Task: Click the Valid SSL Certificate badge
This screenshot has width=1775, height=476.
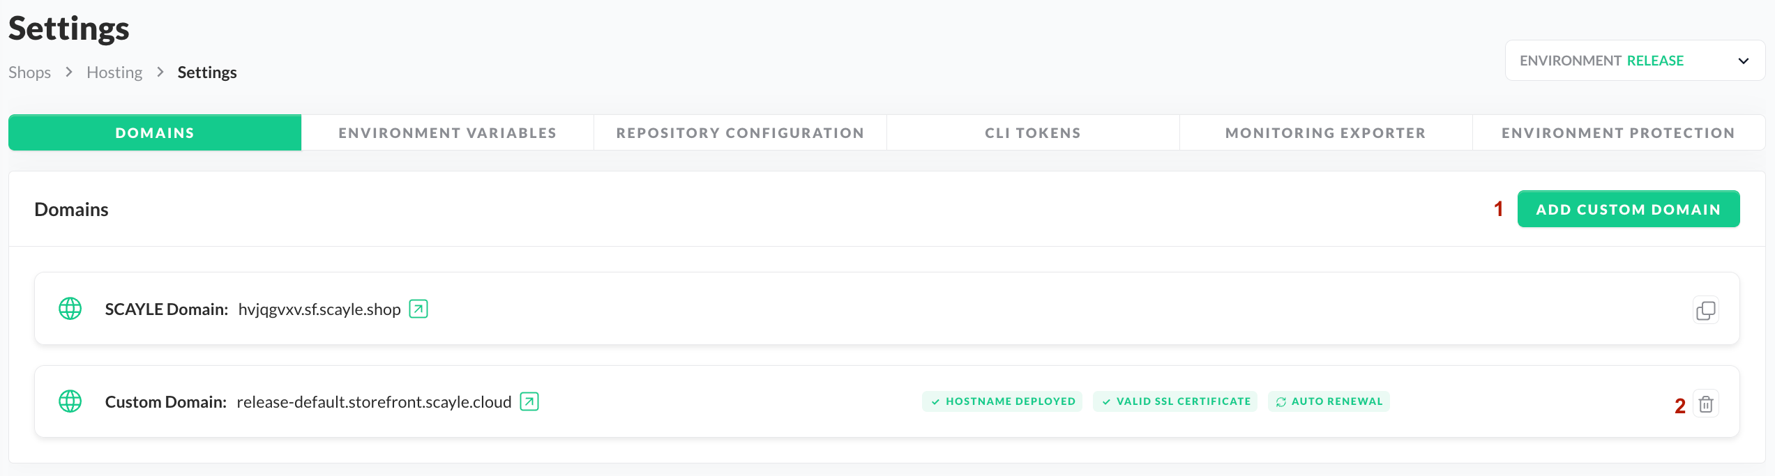Action: (1175, 401)
